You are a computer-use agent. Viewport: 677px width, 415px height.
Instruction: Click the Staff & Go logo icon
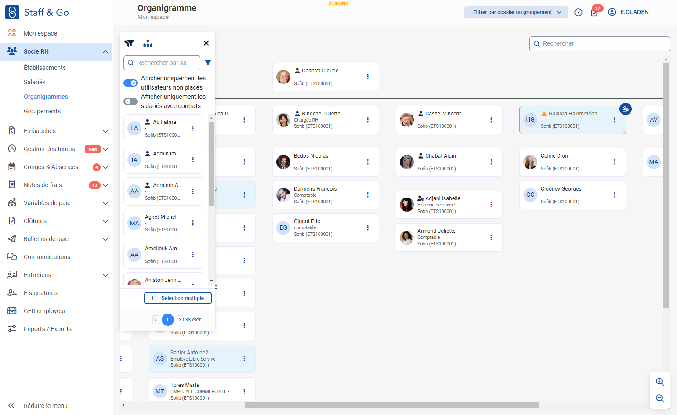point(12,12)
